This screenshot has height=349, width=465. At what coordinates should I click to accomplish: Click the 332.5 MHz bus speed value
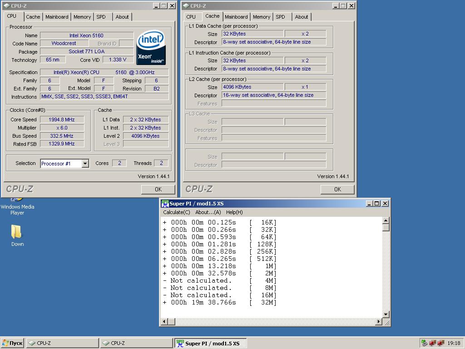(x=62, y=136)
